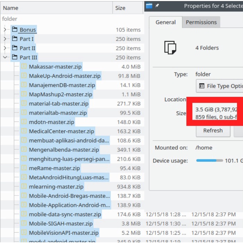Click the Part II folder icon
The image size is (243, 243).
tap(15, 48)
